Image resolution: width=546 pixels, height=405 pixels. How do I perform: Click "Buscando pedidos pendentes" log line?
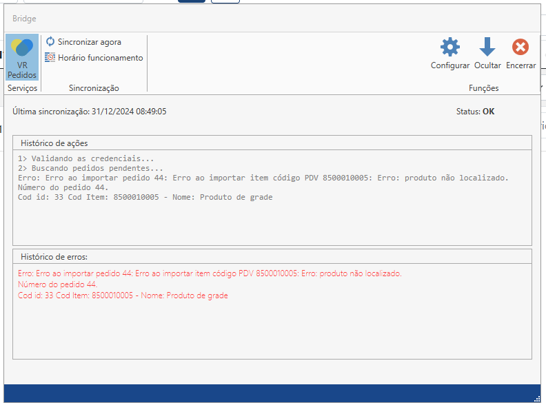tap(91, 168)
